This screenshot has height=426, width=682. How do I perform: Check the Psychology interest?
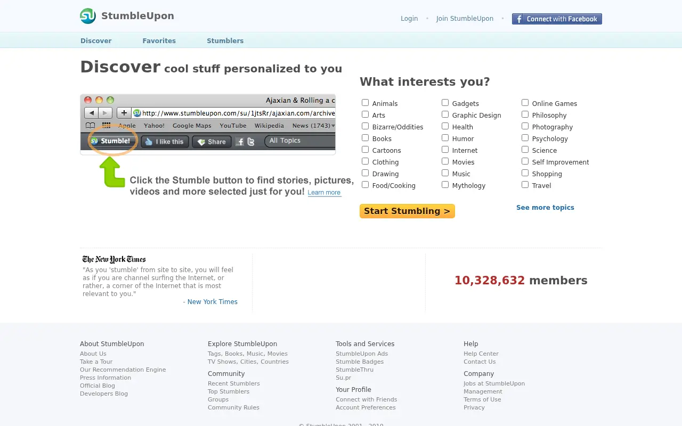coord(525,138)
